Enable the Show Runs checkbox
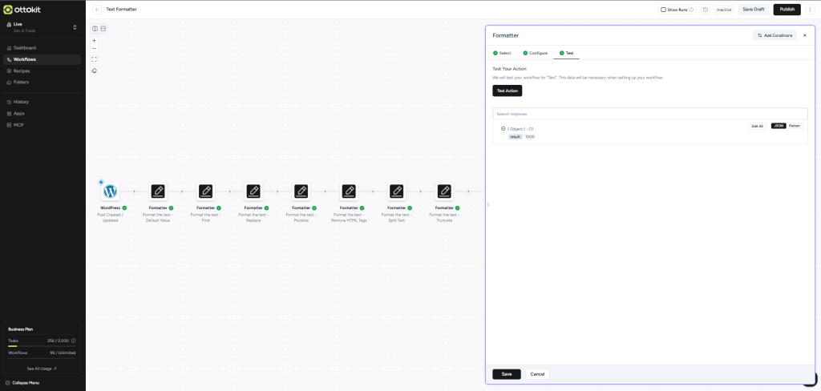Image resolution: width=821 pixels, height=391 pixels. (663, 10)
